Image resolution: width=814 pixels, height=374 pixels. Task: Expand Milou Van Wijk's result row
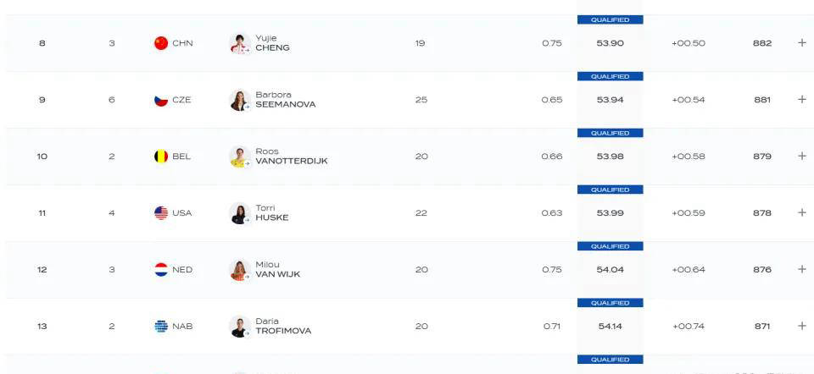coord(801,269)
